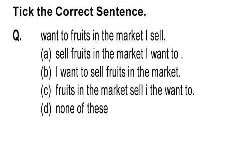232x154 pixels.
Task: Click the word 'Tick' in the heading
Action: 23,12
